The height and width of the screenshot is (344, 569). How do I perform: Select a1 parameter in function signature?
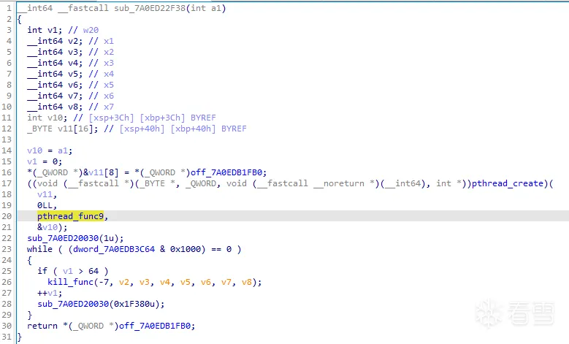pyautogui.click(x=216, y=8)
